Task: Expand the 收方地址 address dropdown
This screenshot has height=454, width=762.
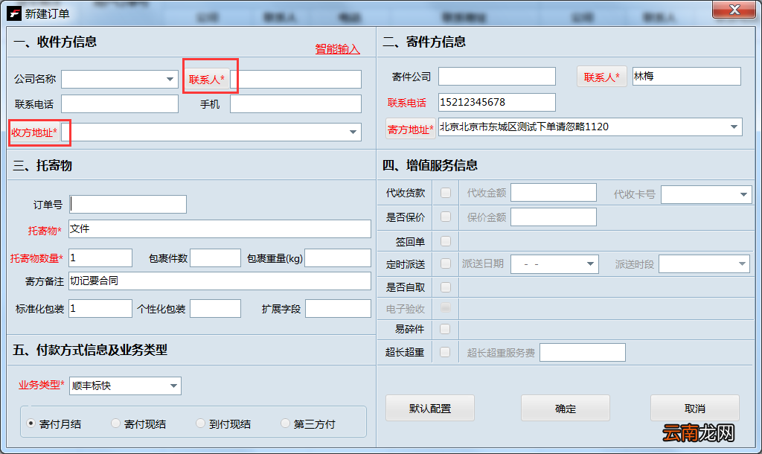Action: pos(353,132)
